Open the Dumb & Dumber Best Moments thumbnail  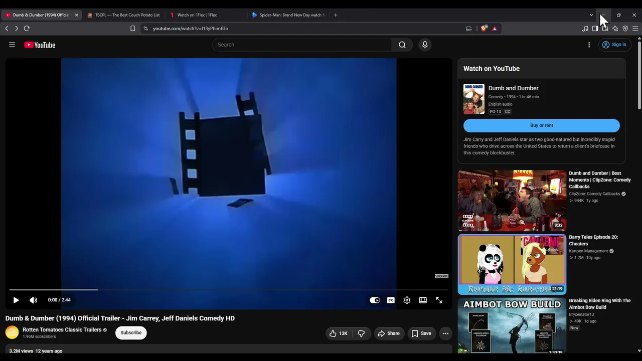(x=512, y=201)
